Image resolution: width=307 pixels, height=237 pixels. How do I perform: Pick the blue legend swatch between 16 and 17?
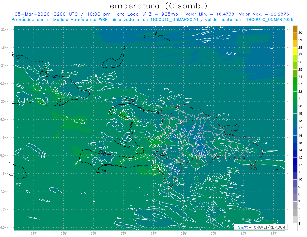point(295,132)
